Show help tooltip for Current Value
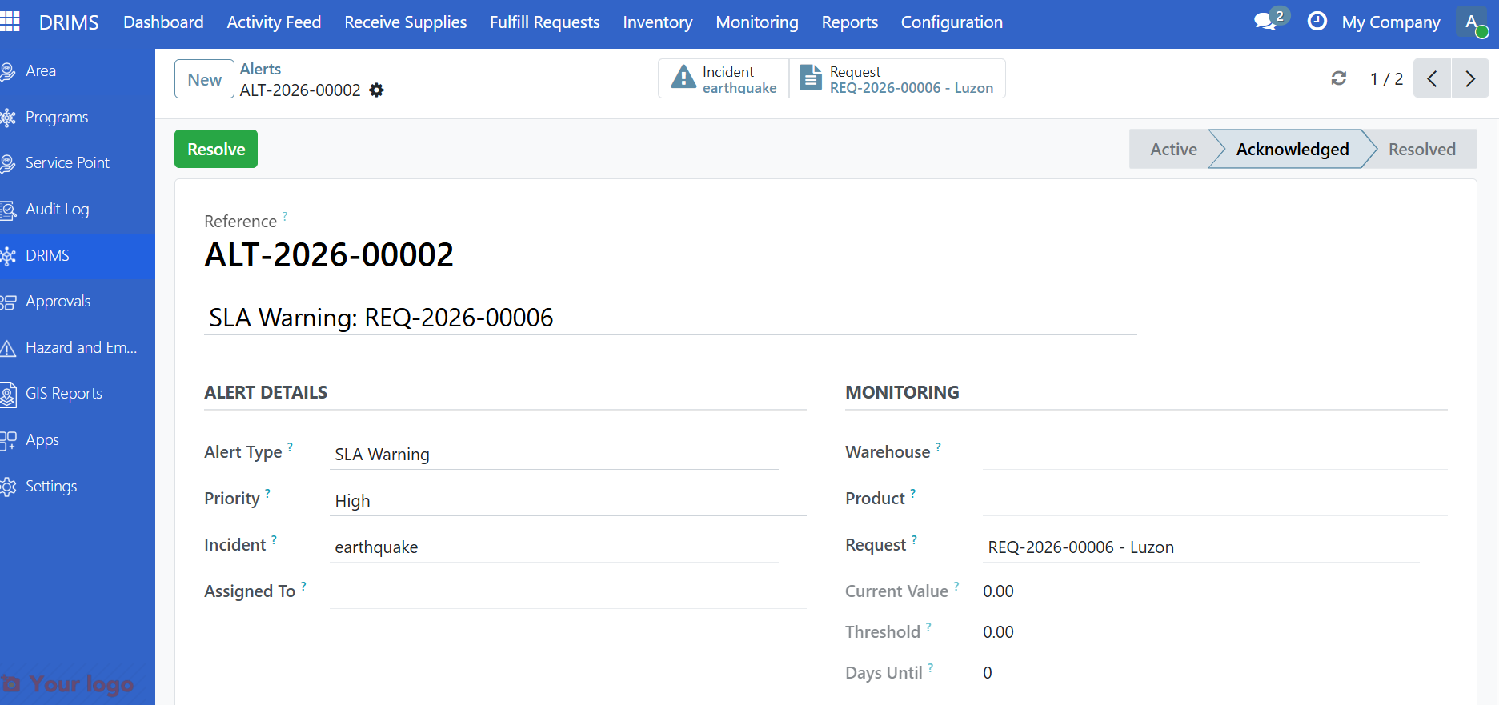The height and width of the screenshot is (705, 1499). tap(956, 586)
